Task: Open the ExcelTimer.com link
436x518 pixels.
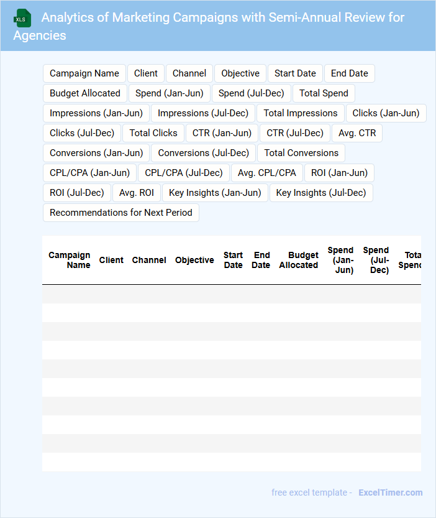Action: coord(391,493)
